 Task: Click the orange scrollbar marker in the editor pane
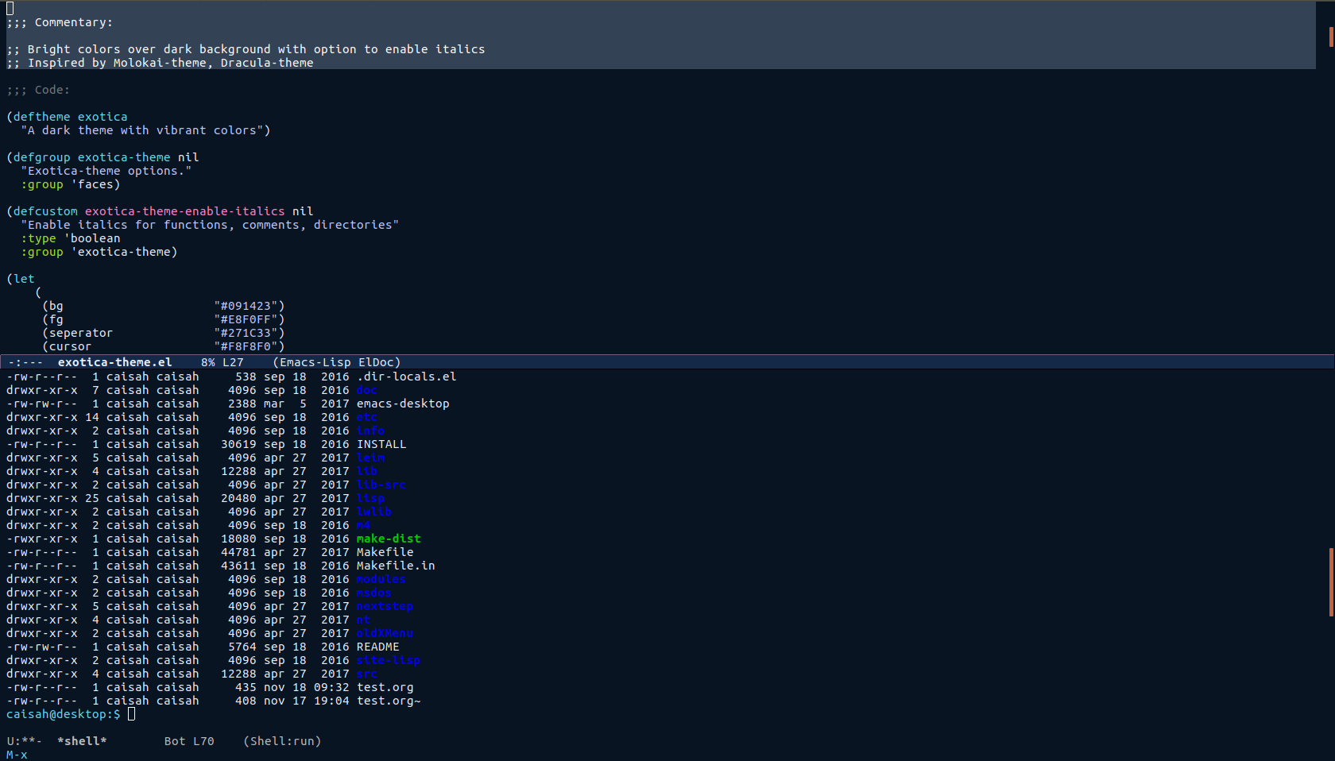tap(1331, 37)
